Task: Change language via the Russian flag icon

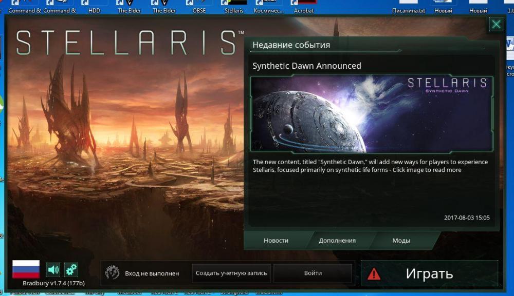Action: click(26, 269)
